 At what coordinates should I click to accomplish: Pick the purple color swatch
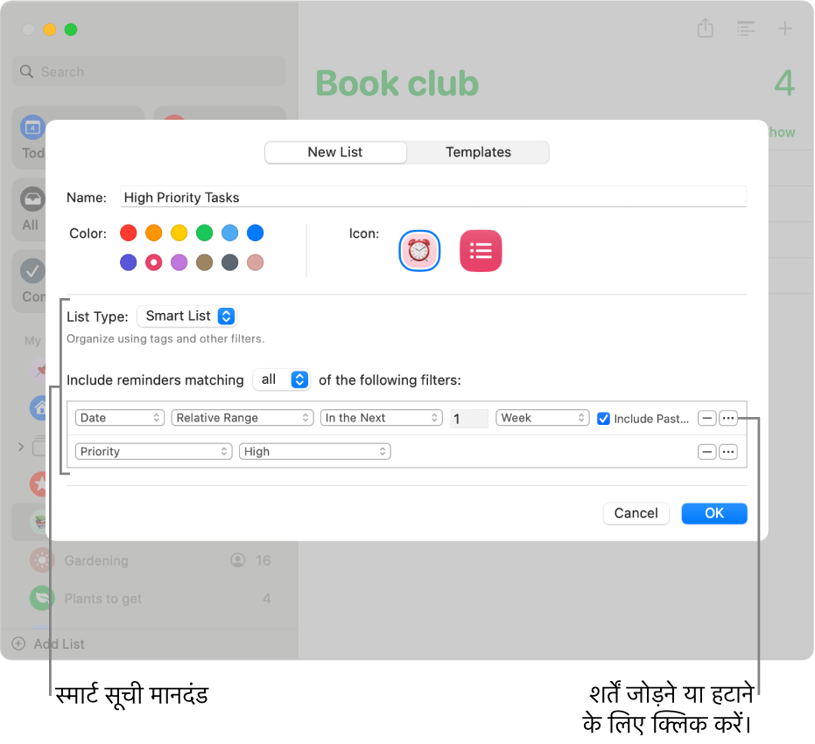(179, 262)
